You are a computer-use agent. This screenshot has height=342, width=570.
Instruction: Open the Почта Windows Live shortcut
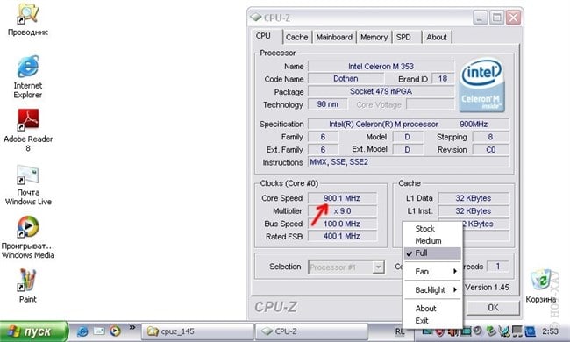click(28, 185)
